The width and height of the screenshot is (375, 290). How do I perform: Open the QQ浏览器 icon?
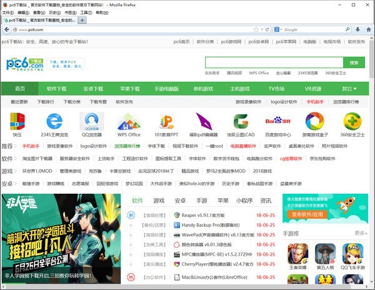[x=92, y=121]
